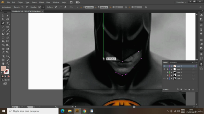This screenshot has width=204, height=114.
Task: Unlock Layer 1 lock icon
Action: (168, 79)
